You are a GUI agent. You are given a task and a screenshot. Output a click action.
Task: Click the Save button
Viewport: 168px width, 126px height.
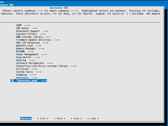pyautogui.click(x=76, y=118)
